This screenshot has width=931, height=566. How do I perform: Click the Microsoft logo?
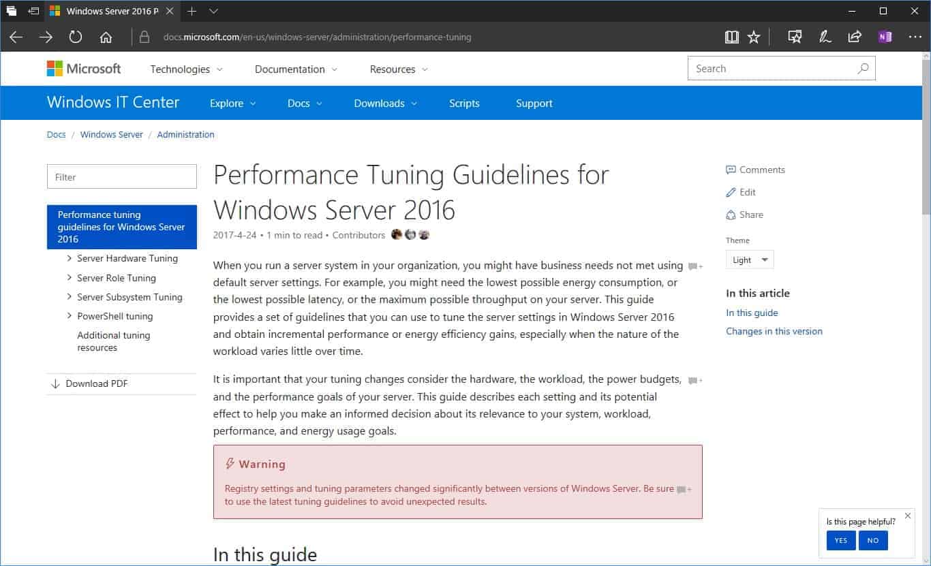[84, 69]
